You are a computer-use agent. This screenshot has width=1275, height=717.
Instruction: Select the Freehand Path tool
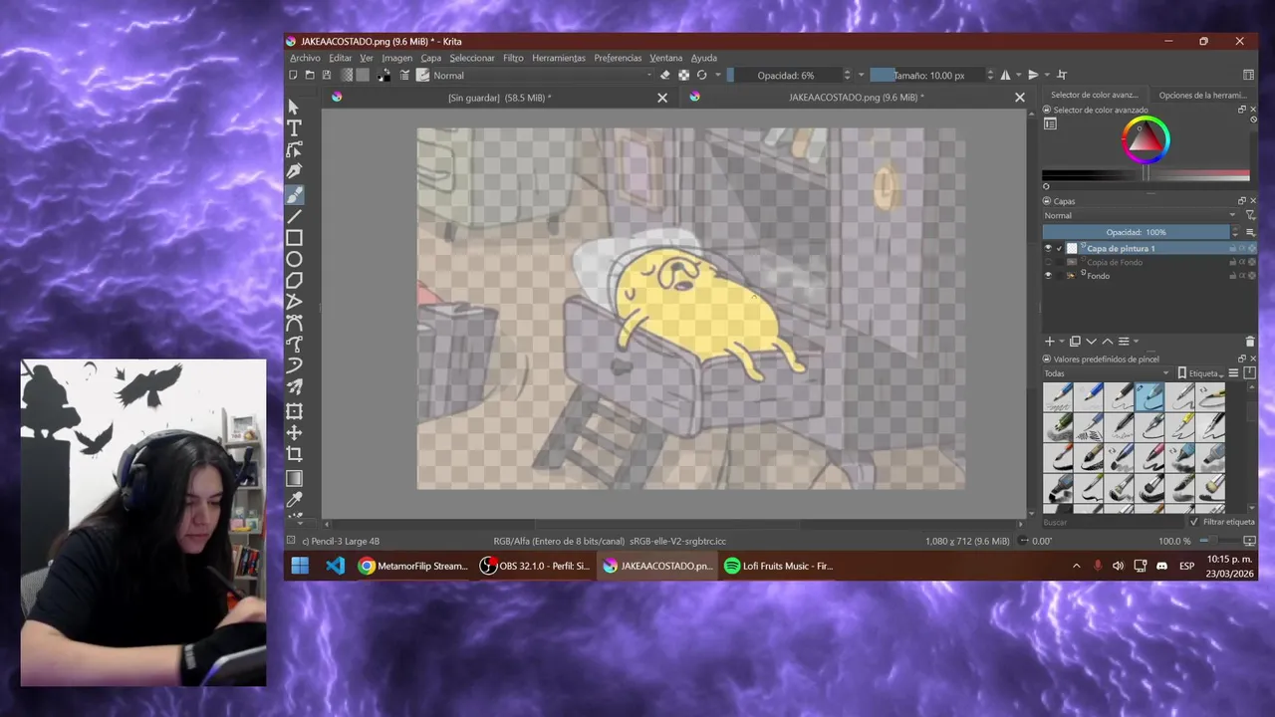pos(294,346)
